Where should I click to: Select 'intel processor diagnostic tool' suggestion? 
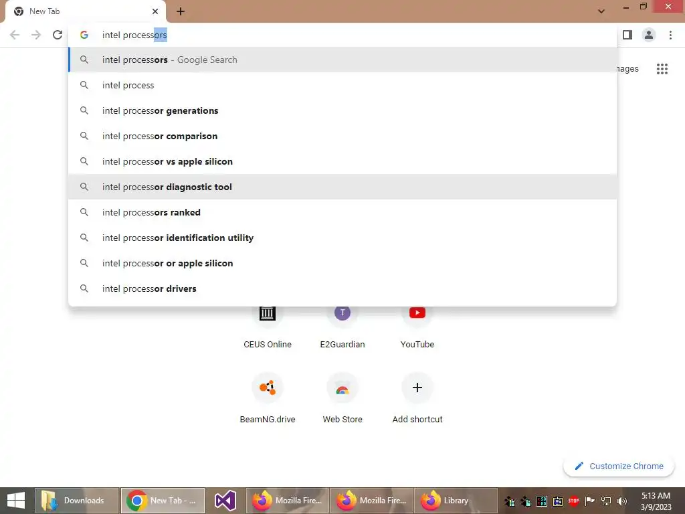342,187
